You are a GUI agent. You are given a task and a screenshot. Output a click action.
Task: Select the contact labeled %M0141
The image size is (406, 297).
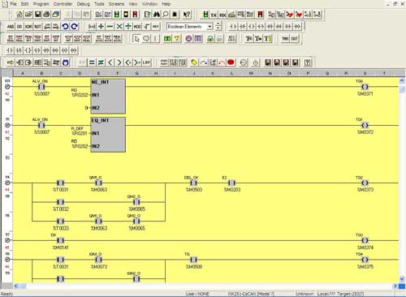coord(60,240)
